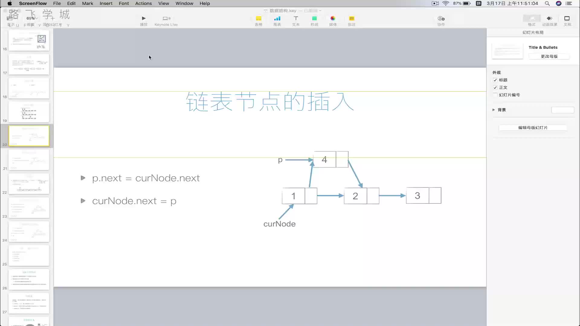Open Keynote Live from the toolbar
The height and width of the screenshot is (326, 580).
coord(166,21)
